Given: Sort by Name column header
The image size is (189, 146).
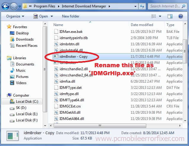Looking at the screenshot, I should click(x=58, y=25).
